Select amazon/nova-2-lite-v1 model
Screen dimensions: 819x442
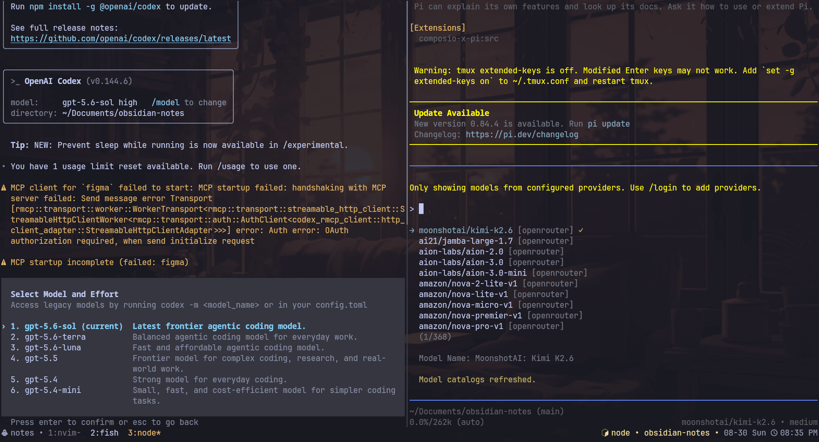click(x=498, y=284)
